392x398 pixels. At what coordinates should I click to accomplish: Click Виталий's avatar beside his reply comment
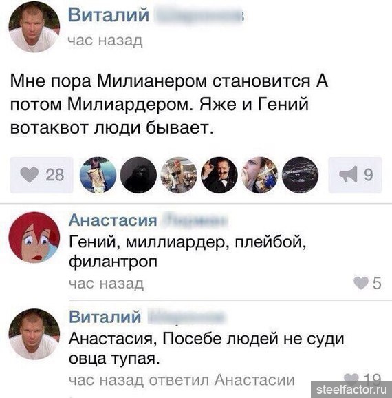(34, 334)
